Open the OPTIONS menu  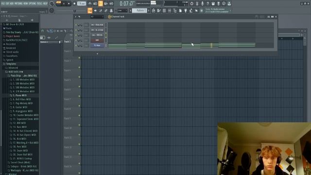point(33,3)
